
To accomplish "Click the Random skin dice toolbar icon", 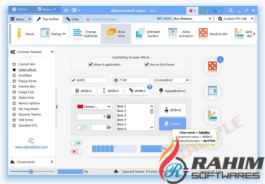I will tap(203, 32).
